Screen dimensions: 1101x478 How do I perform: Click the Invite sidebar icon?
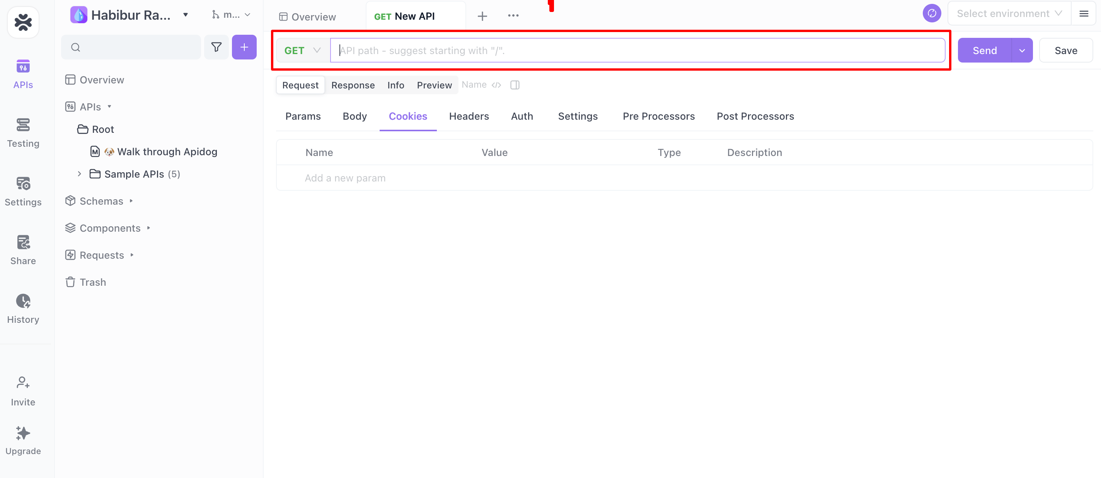pyautogui.click(x=23, y=390)
